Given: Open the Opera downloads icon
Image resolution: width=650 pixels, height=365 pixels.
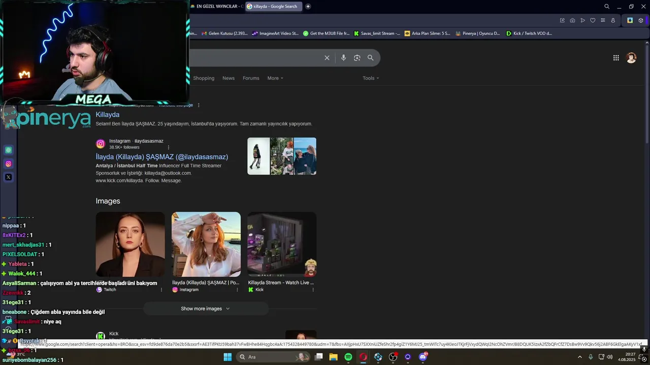Looking at the screenshot, I should coord(630,20).
